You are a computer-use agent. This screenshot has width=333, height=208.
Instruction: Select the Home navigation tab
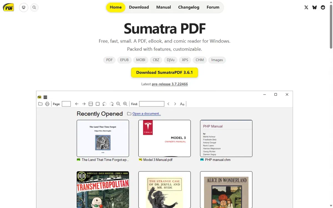(x=116, y=7)
